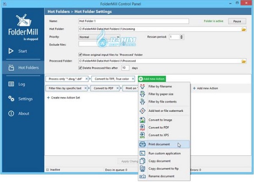Click the About info icon
Viewport: 254px width, 182px height.
[11, 113]
